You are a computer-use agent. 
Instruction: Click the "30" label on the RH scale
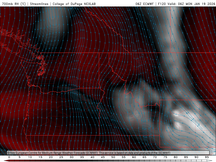72,157
